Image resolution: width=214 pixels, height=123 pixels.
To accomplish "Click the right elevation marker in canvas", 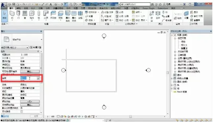I will pyautogui.click(x=148, y=70).
